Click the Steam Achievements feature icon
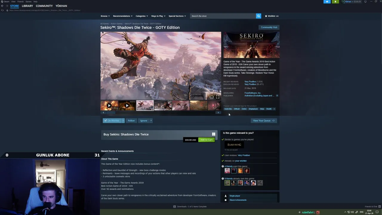Image resolution: width=382 pixels, height=215 pixels. (x=226, y=200)
